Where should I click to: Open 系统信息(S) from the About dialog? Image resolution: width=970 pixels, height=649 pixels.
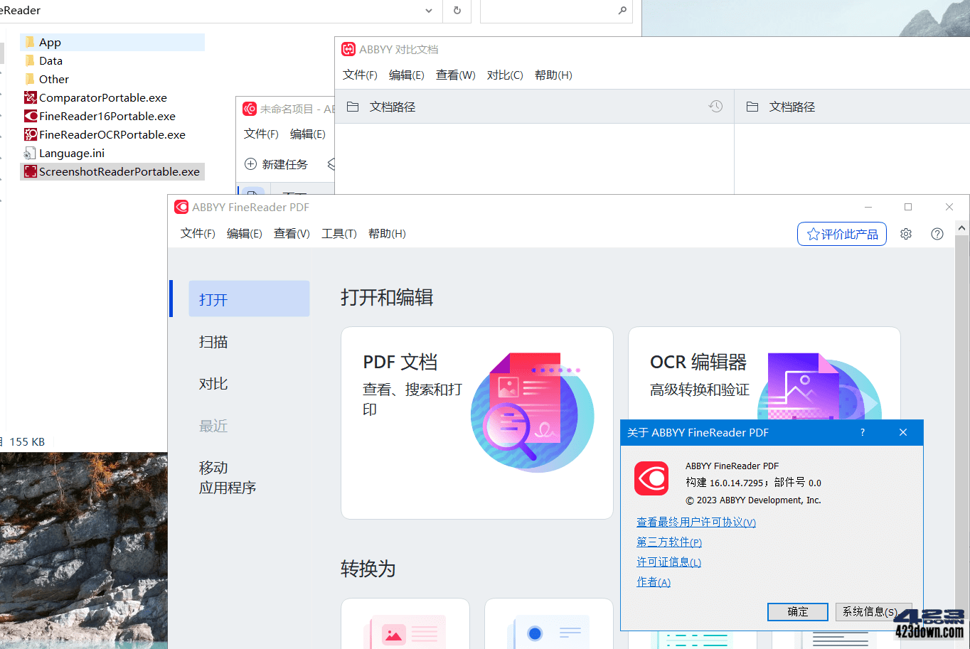pyautogui.click(x=873, y=611)
